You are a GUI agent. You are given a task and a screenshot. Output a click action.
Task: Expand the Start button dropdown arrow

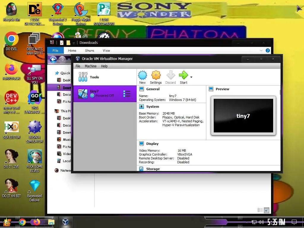pos(191,77)
